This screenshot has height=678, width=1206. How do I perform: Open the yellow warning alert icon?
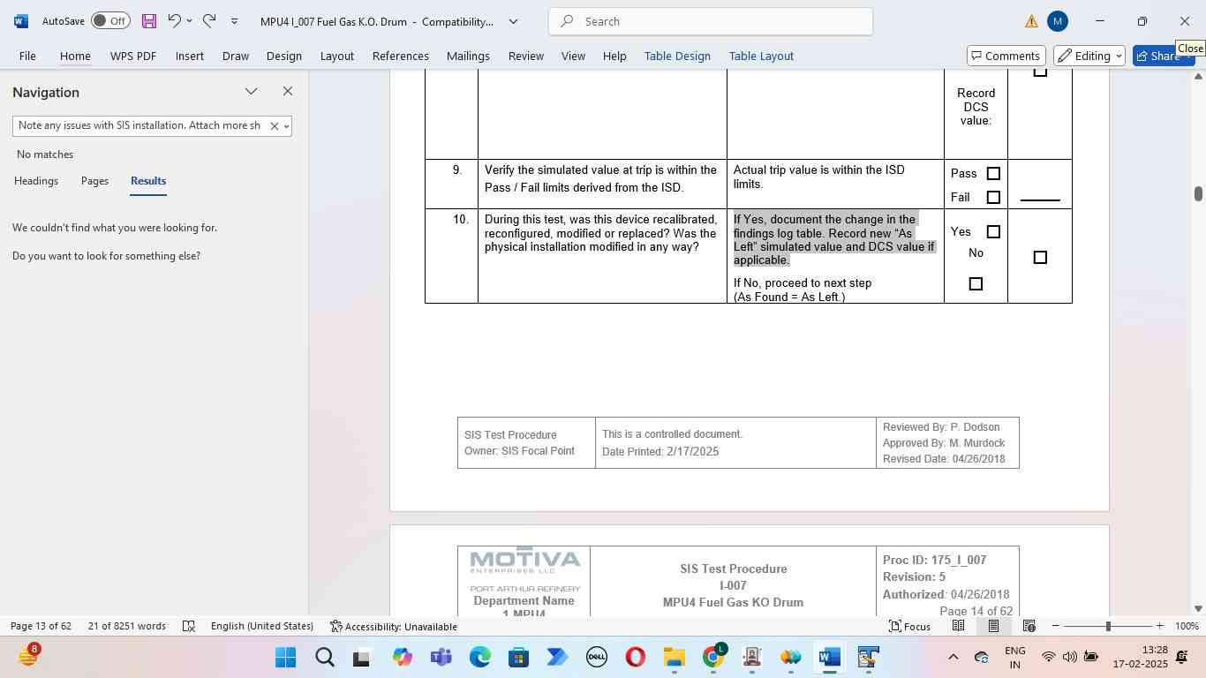coord(1031,21)
